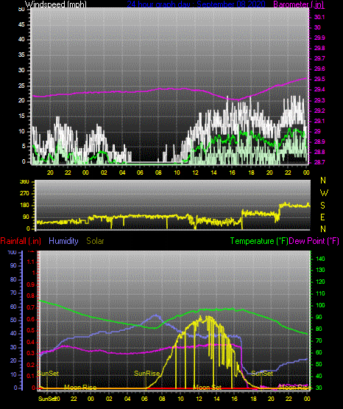Click the 'SunSet' label near 18-20 hours

[x=262, y=374]
